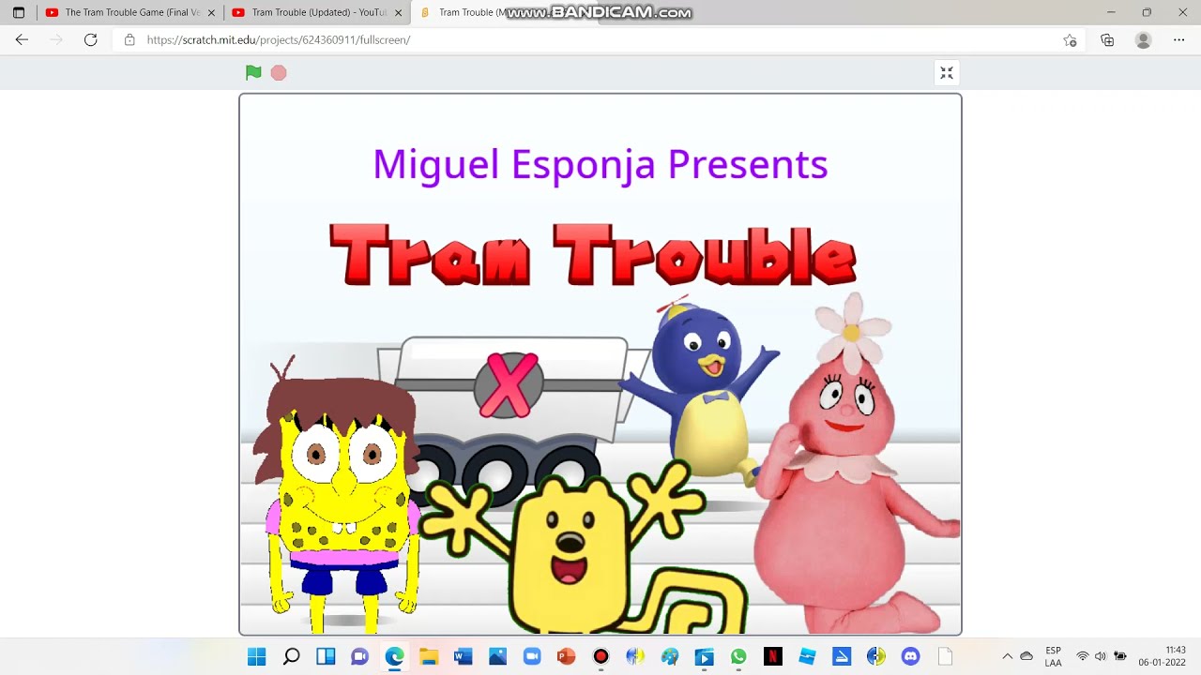This screenshot has width=1201, height=675.
Task: Launch Netflix from the taskbar
Action: pyautogui.click(x=772, y=656)
